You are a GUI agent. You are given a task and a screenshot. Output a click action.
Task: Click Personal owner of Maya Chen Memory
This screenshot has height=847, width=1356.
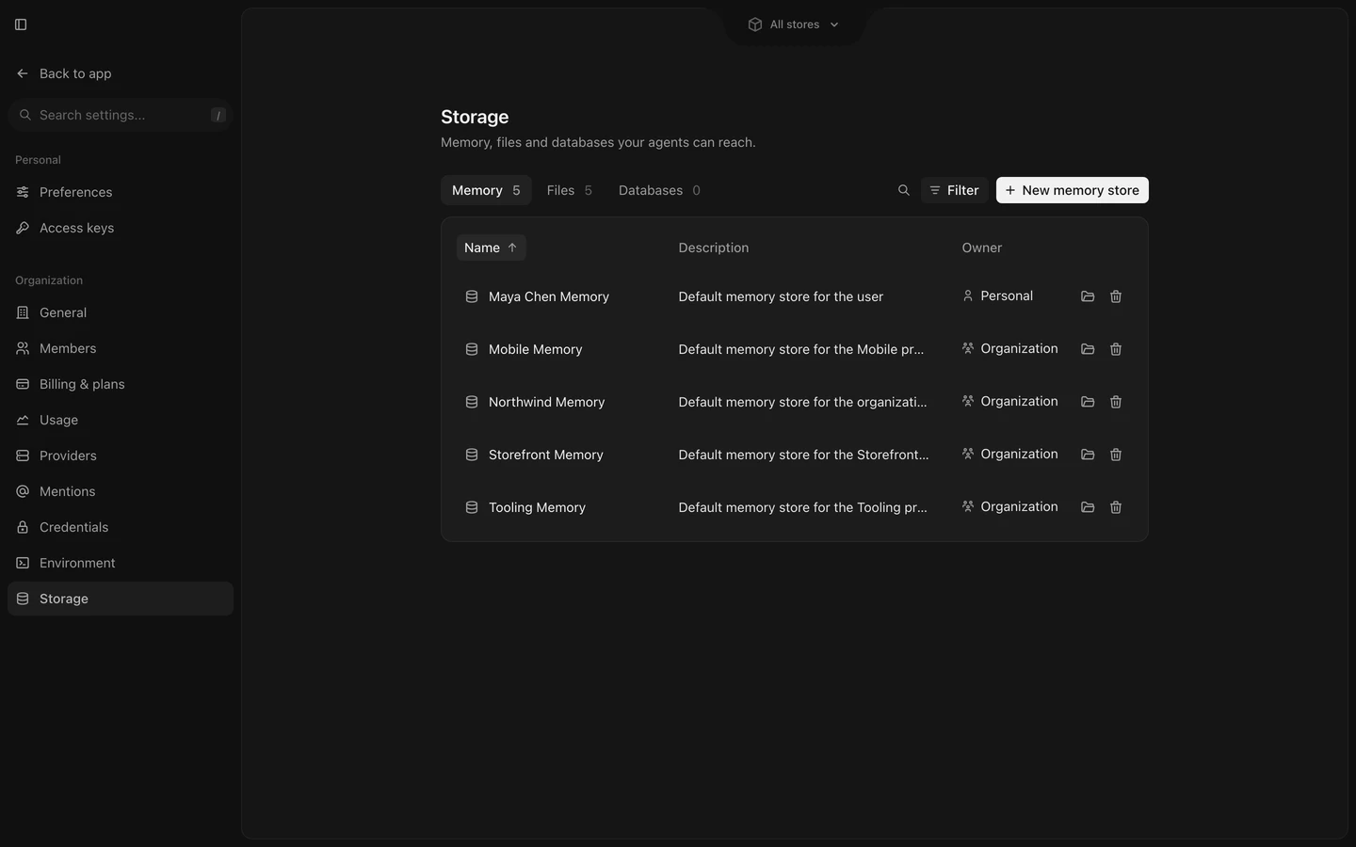997,296
